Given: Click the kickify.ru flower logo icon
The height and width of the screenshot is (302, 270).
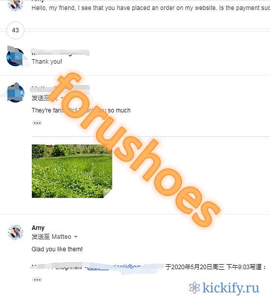Looking at the screenshot, I should tap(194, 288).
